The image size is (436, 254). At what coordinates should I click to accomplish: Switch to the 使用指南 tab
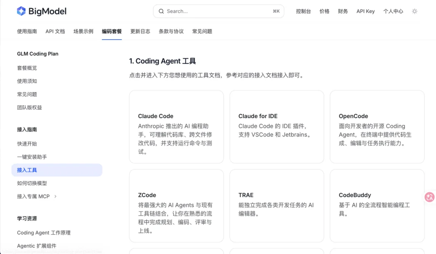coord(27,32)
